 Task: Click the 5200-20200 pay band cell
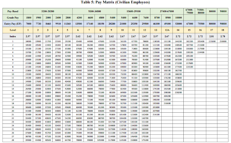coord(48,11)
